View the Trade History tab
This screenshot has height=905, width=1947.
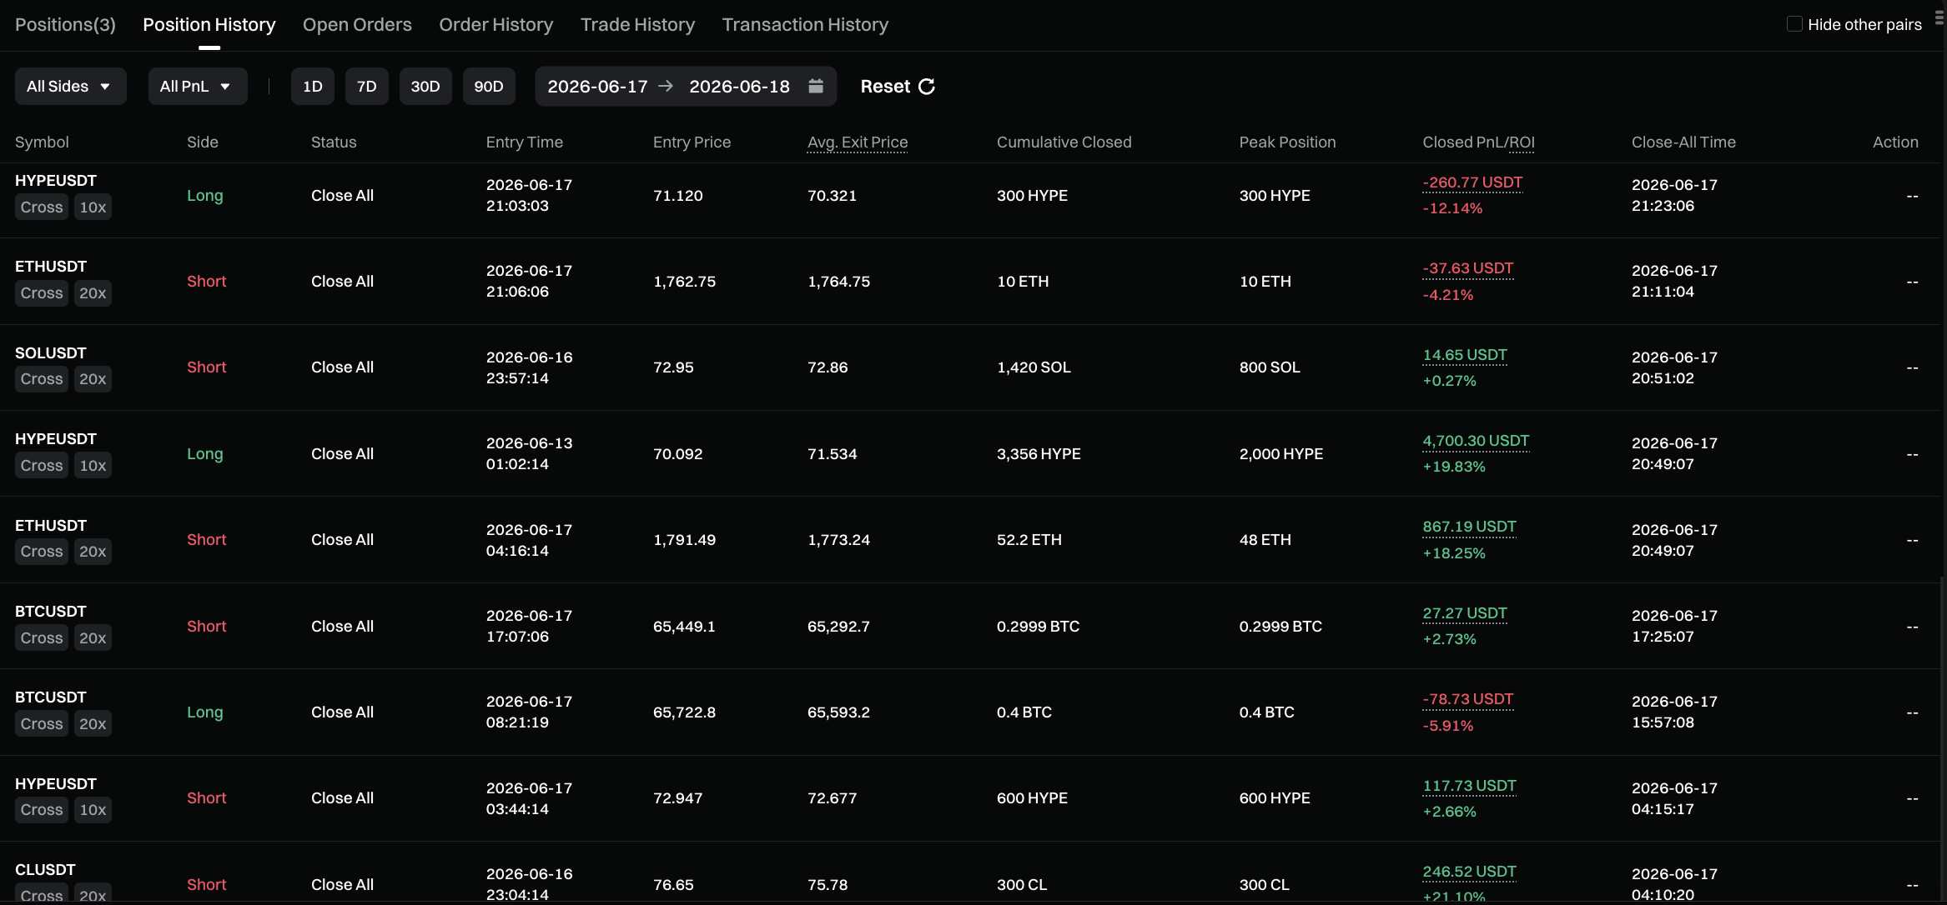(x=637, y=25)
